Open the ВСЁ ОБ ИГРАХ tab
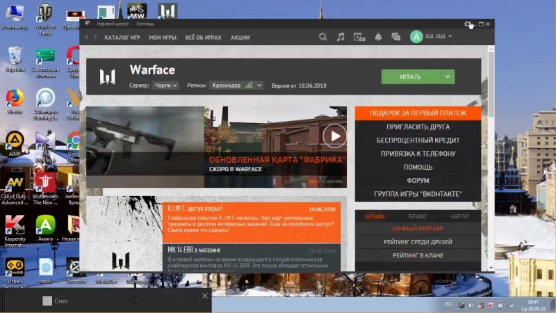The height and width of the screenshot is (313, 556). [x=203, y=38]
